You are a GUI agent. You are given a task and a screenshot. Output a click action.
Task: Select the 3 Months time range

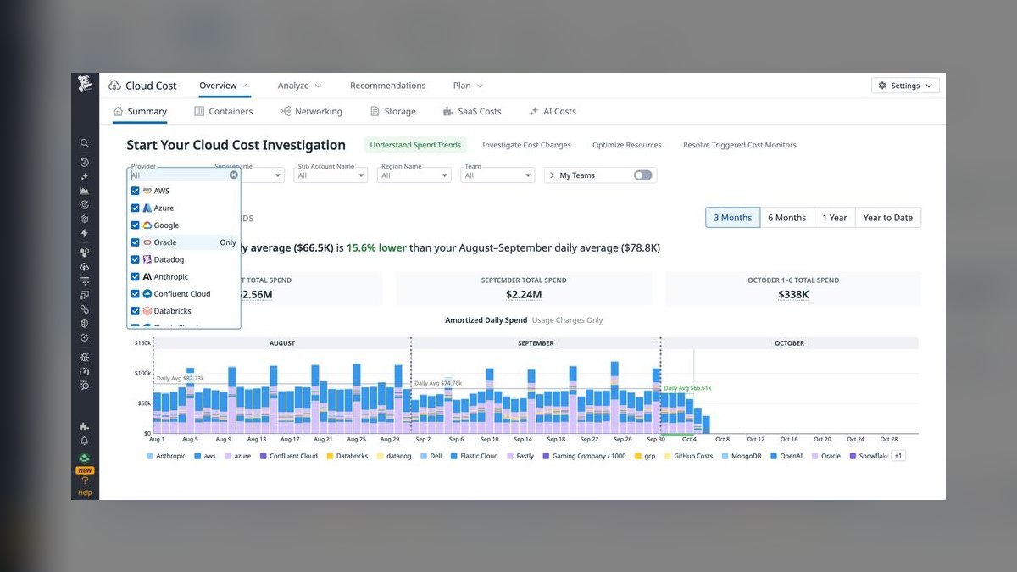pyautogui.click(x=733, y=218)
